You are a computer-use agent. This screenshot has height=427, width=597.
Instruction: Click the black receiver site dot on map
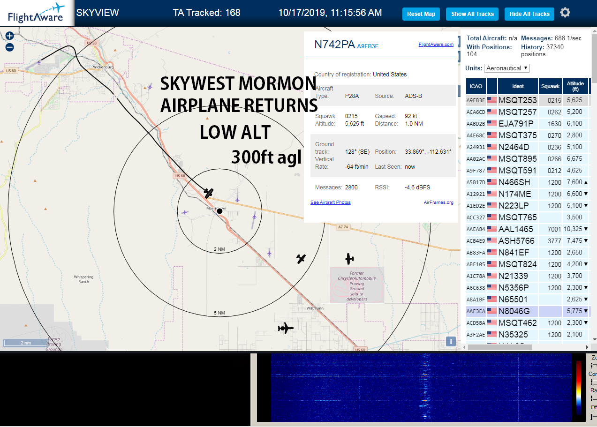(x=219, y=211)
